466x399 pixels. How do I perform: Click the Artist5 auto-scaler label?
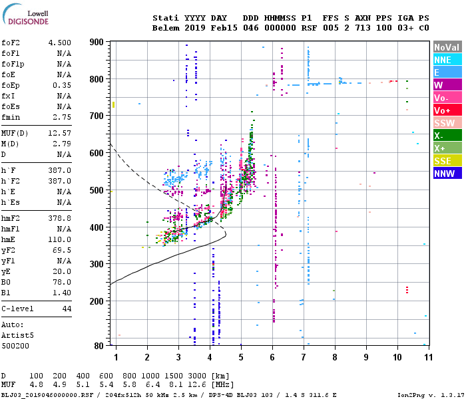(x=17, y=335)
